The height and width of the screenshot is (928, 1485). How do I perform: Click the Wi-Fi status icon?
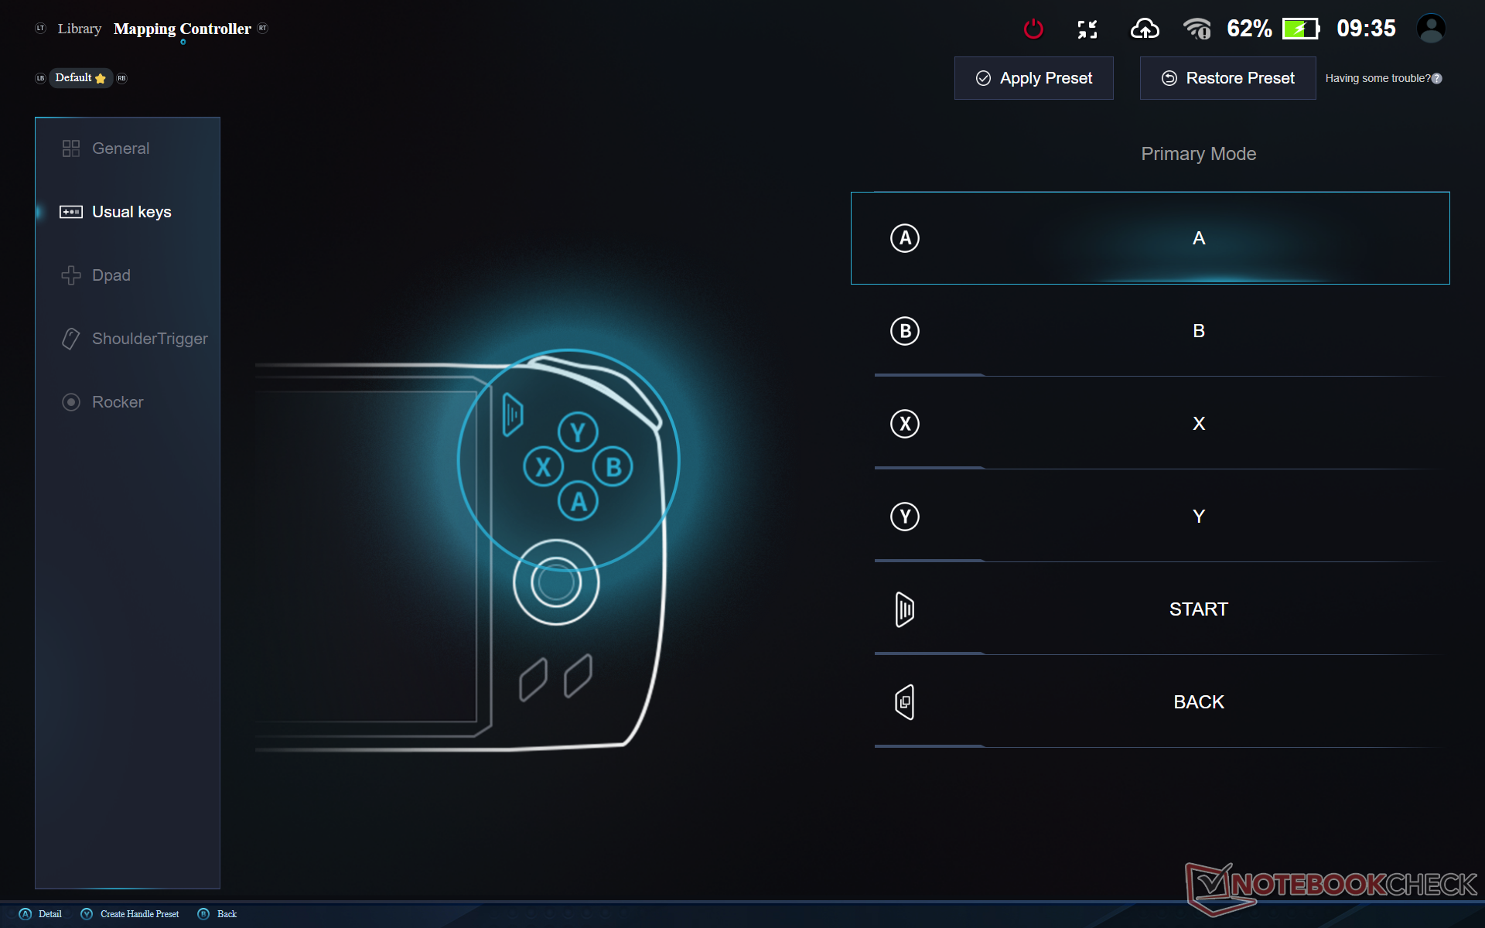coord(1197,29)
